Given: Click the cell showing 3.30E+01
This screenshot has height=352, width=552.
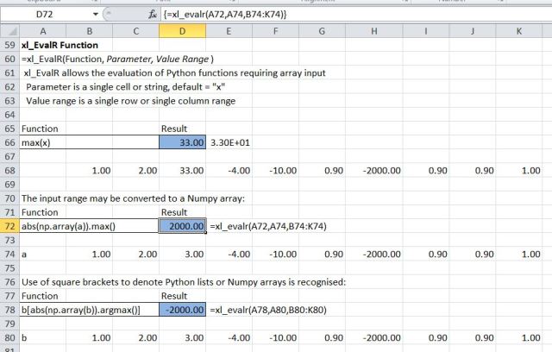Looking at the screenshot, I should pyautogui.click(x=229, y=141).
